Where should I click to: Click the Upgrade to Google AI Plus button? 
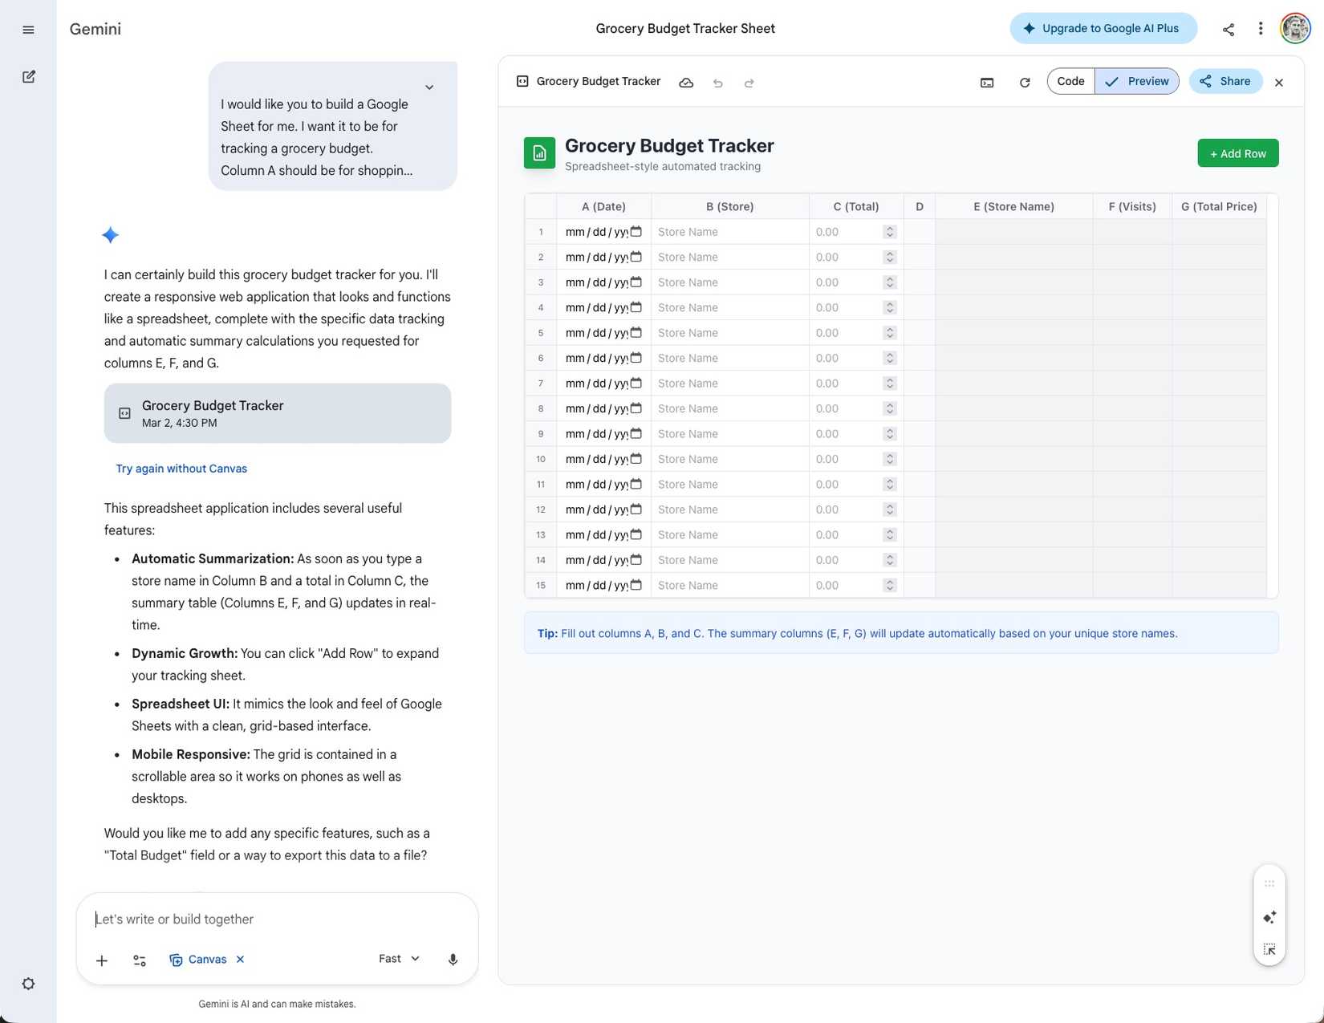click(x=1103, y=29)
